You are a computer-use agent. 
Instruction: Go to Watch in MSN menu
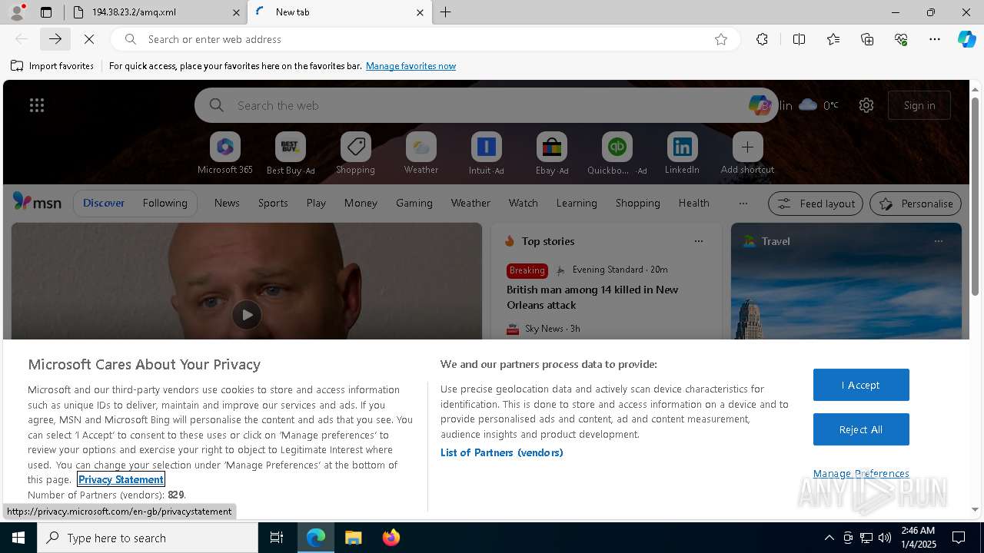tap(524, 203)
